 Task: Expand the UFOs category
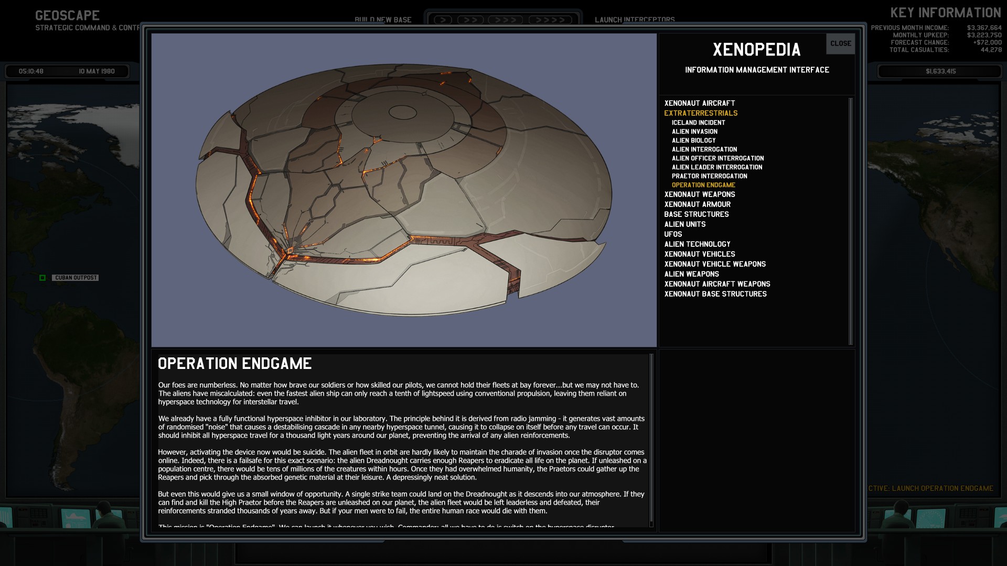coord(673,234)
